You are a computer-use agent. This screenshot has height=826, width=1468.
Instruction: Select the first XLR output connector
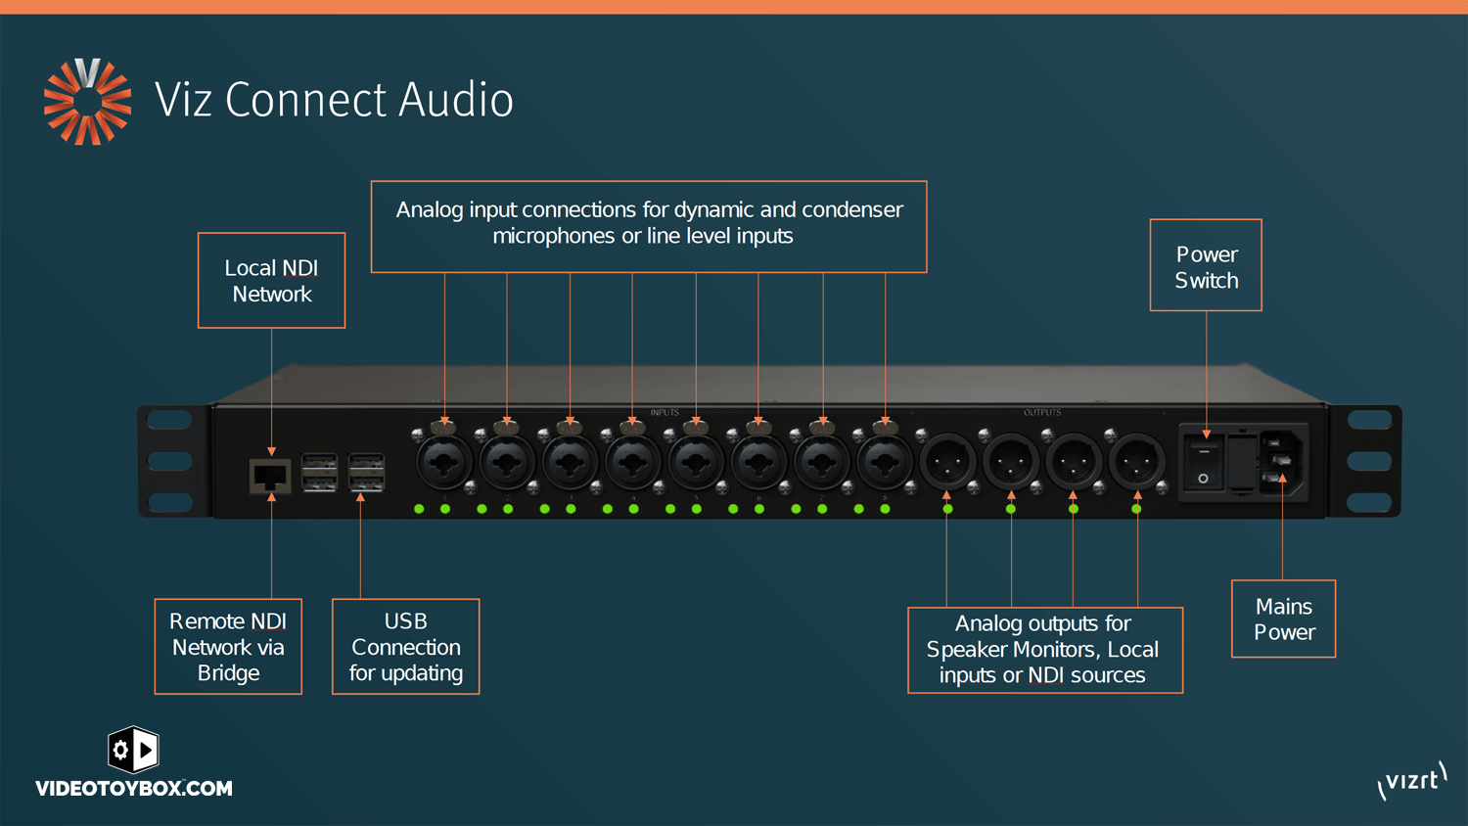point(947,460)
